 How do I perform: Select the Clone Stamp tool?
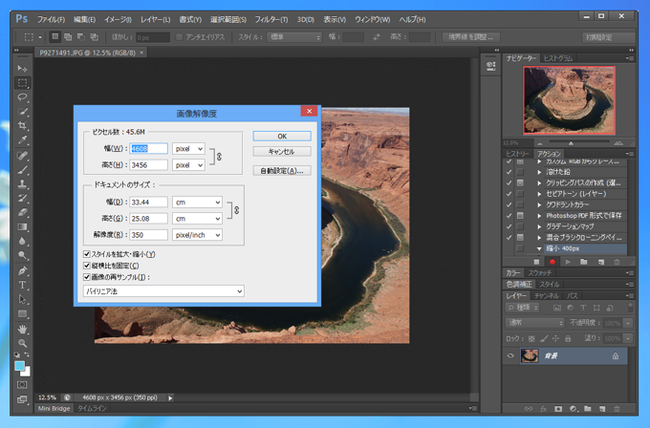pos(22,184)
